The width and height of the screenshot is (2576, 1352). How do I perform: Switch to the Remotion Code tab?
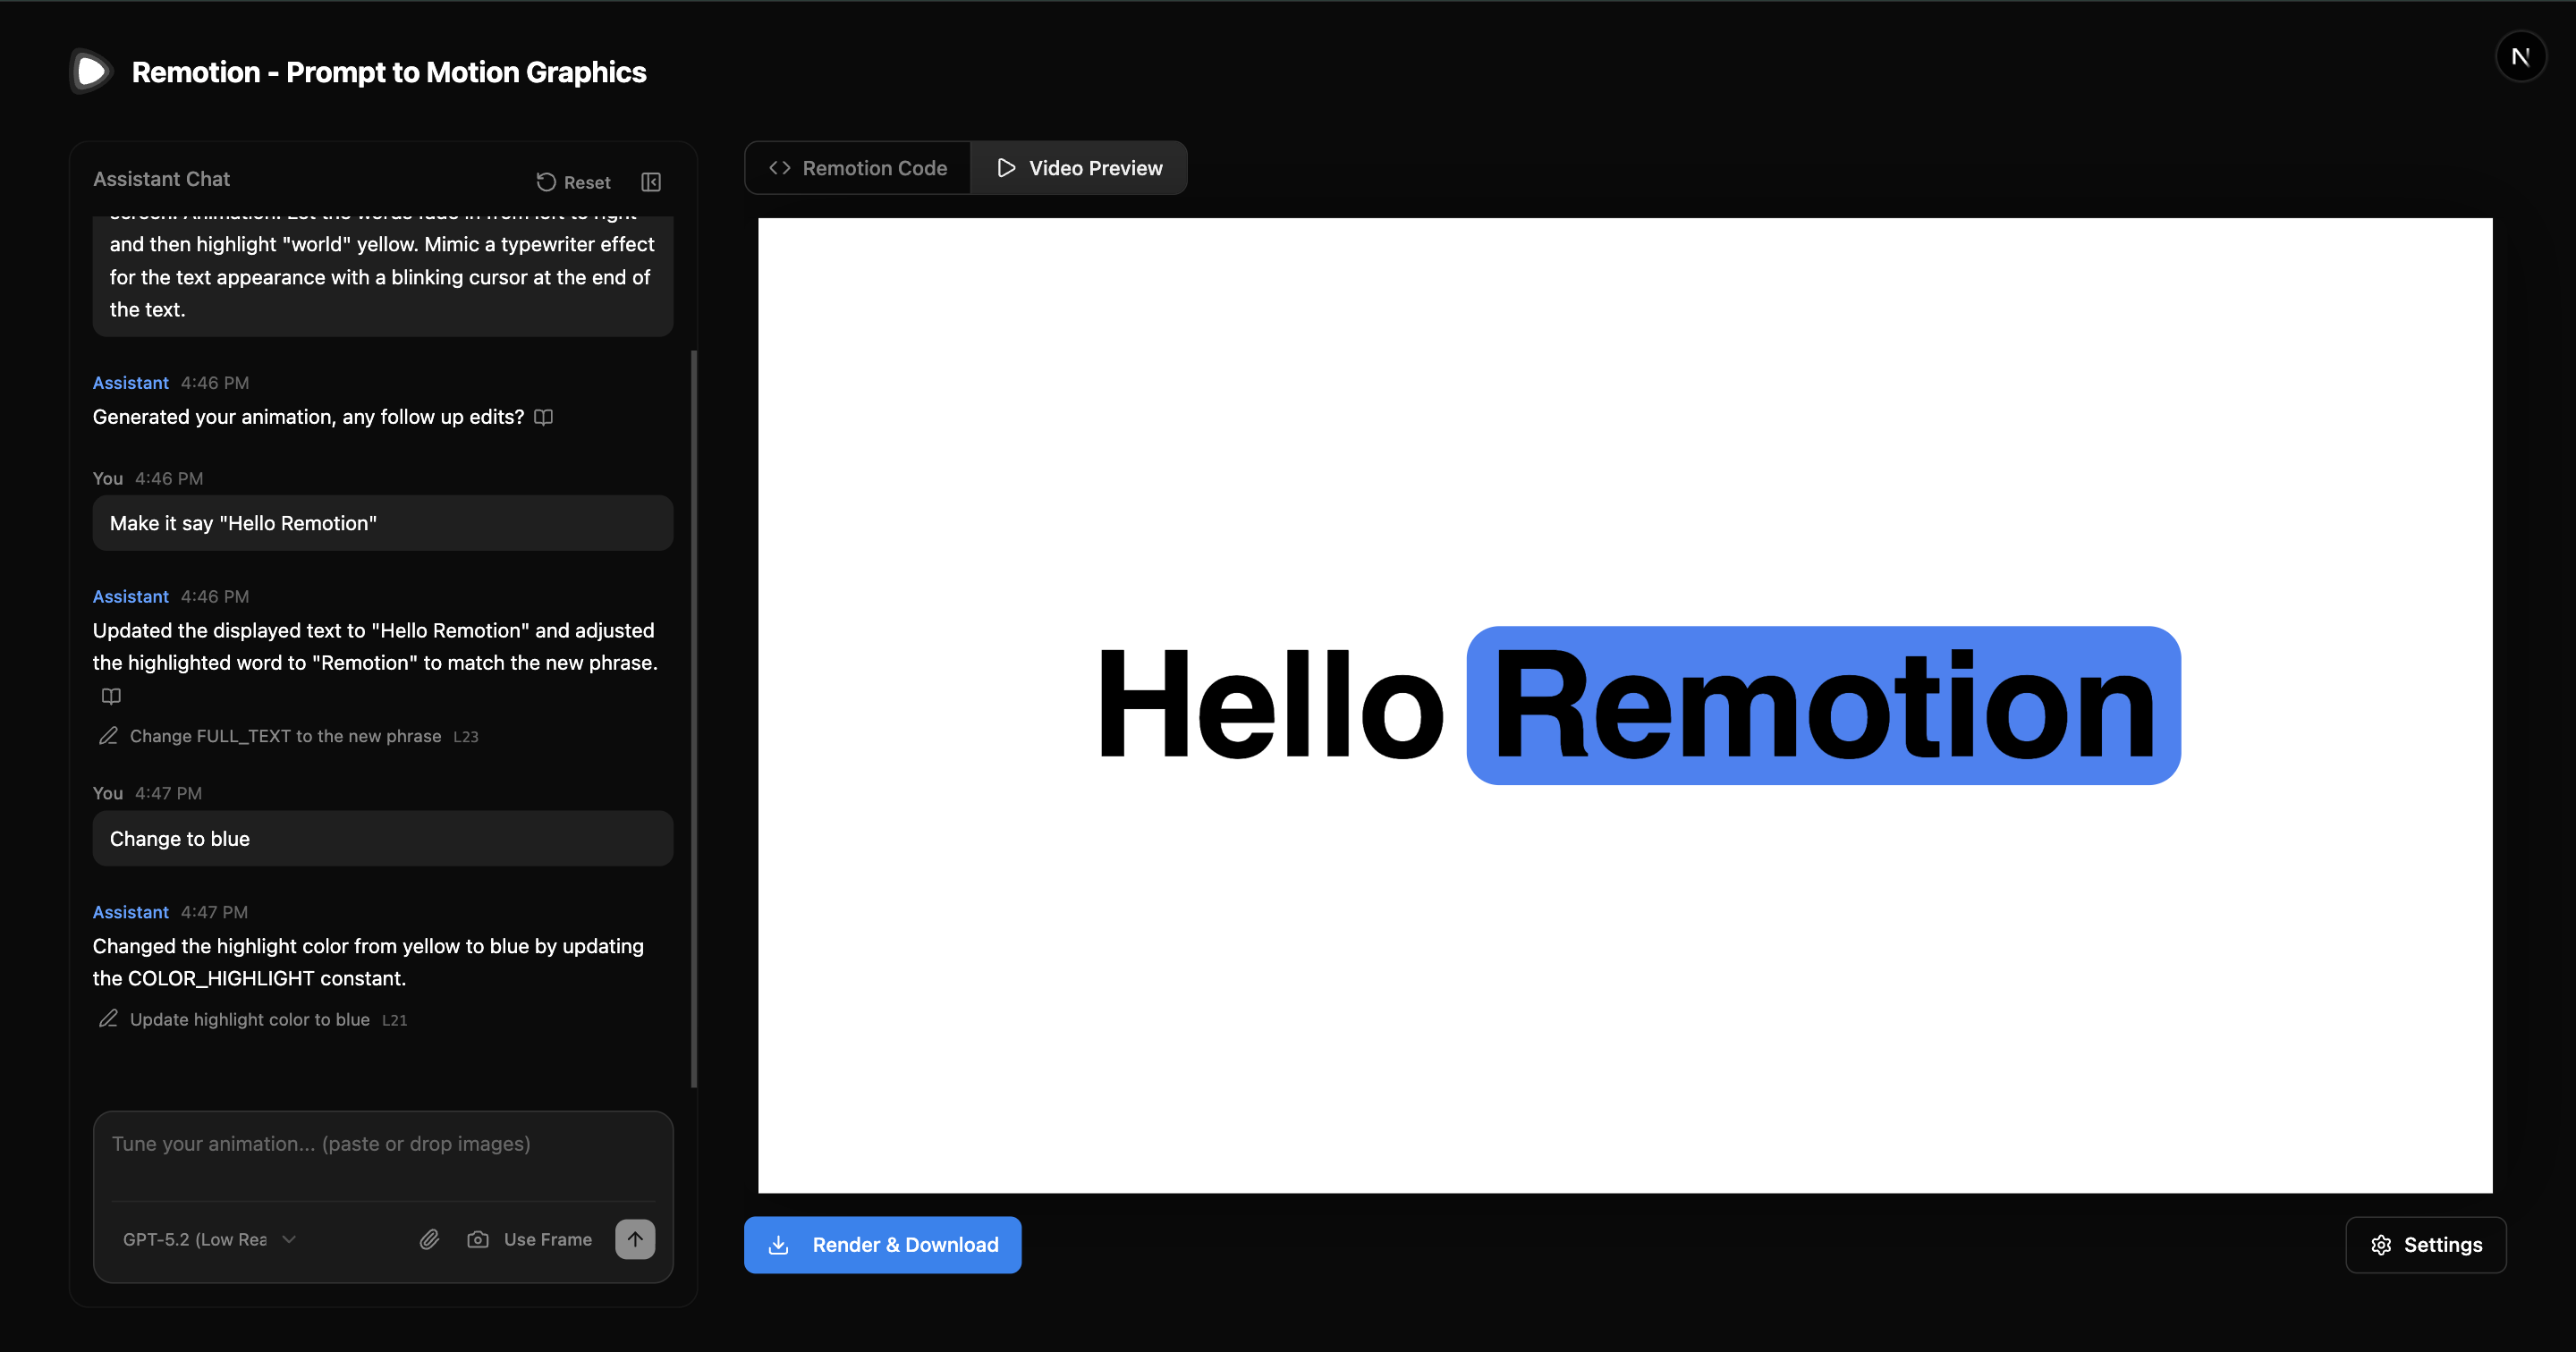858,168
